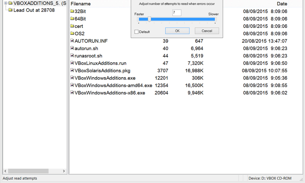Screen dimensions: 305x183
Task: Click the VBoxWindowsAdditions-x86.exe file icon
Action: [72, 92]
